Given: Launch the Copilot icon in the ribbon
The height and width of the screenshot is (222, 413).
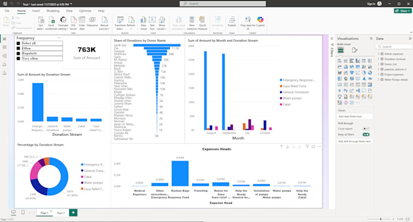Looking at the screenshot, I should [260, 20].
